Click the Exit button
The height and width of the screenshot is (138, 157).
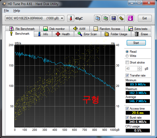point(145,18)
